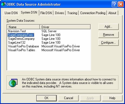The height and width of the screenshot is (104, 125).
Task: Click the ODBC System data source description text
Action: (x=69, y=83)
